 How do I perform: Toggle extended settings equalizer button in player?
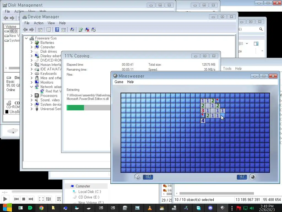point(48,199)
